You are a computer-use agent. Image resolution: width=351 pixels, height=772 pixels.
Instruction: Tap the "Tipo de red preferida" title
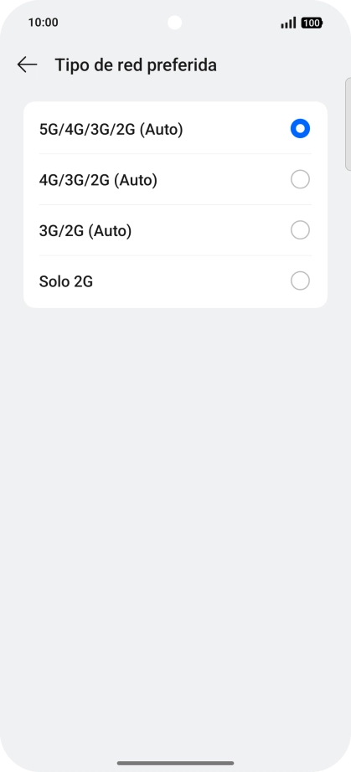tap(136, 65)
